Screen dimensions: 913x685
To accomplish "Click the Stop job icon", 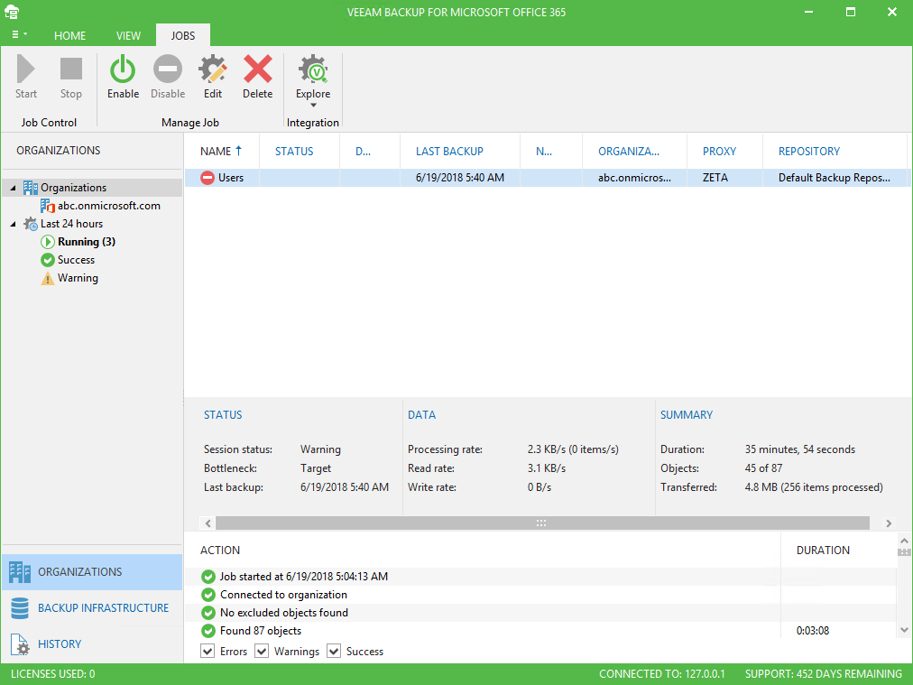I will click(71, 69).
